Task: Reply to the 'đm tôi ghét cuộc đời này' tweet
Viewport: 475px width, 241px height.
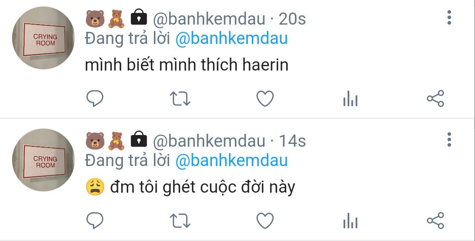Action: [95, 220]
